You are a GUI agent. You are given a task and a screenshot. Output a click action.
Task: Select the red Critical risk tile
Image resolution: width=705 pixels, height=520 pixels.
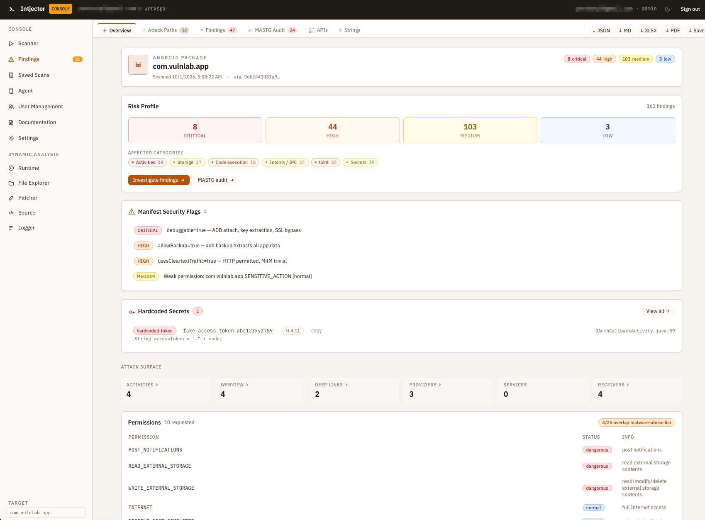[195, 130]
